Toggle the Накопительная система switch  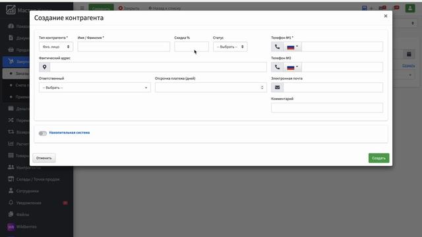(42, 133)
